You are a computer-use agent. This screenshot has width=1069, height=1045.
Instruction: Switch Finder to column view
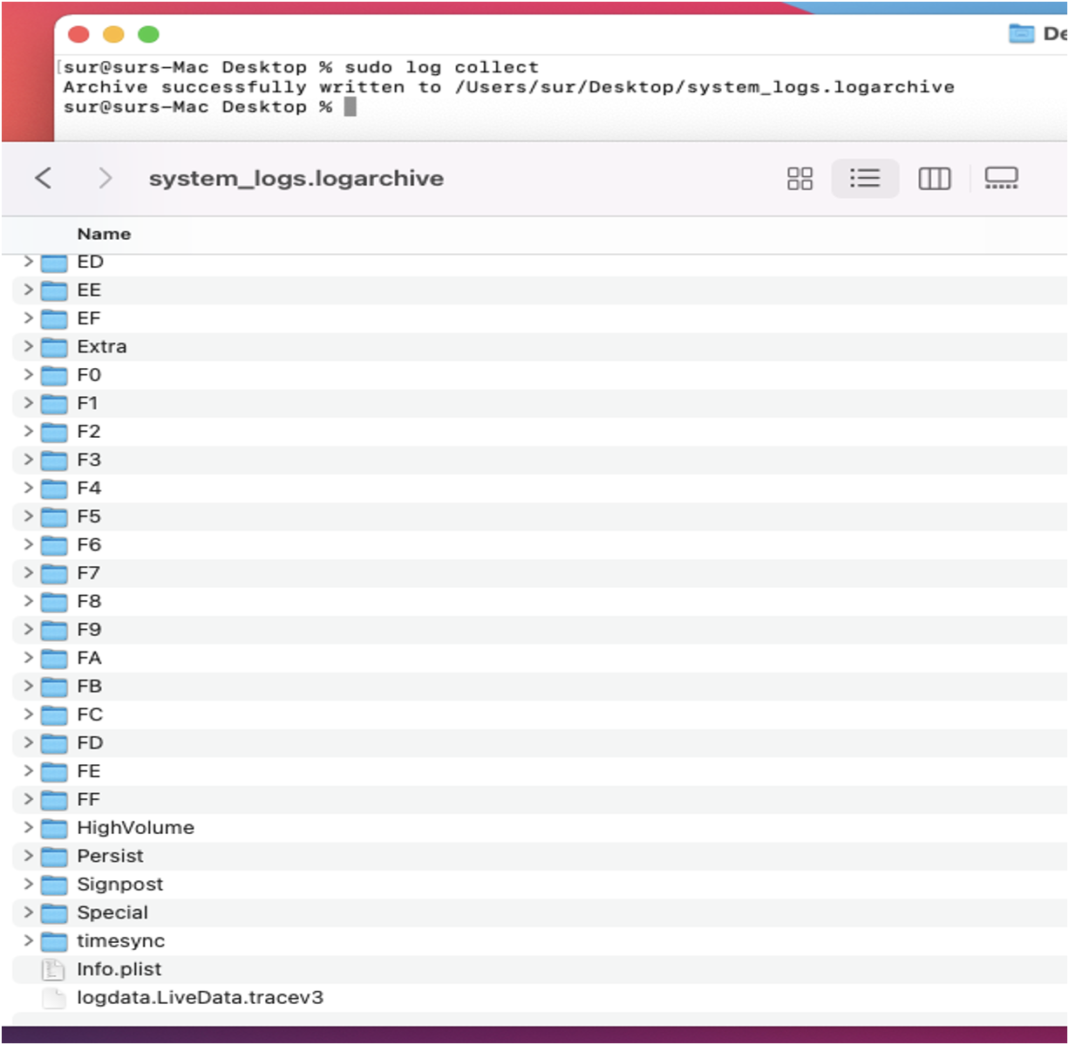[934, 179]
